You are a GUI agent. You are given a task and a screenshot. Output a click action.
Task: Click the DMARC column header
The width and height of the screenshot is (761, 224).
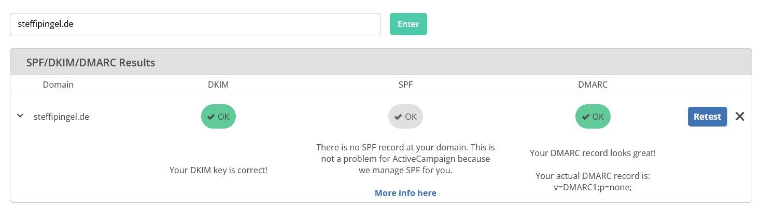593,85
